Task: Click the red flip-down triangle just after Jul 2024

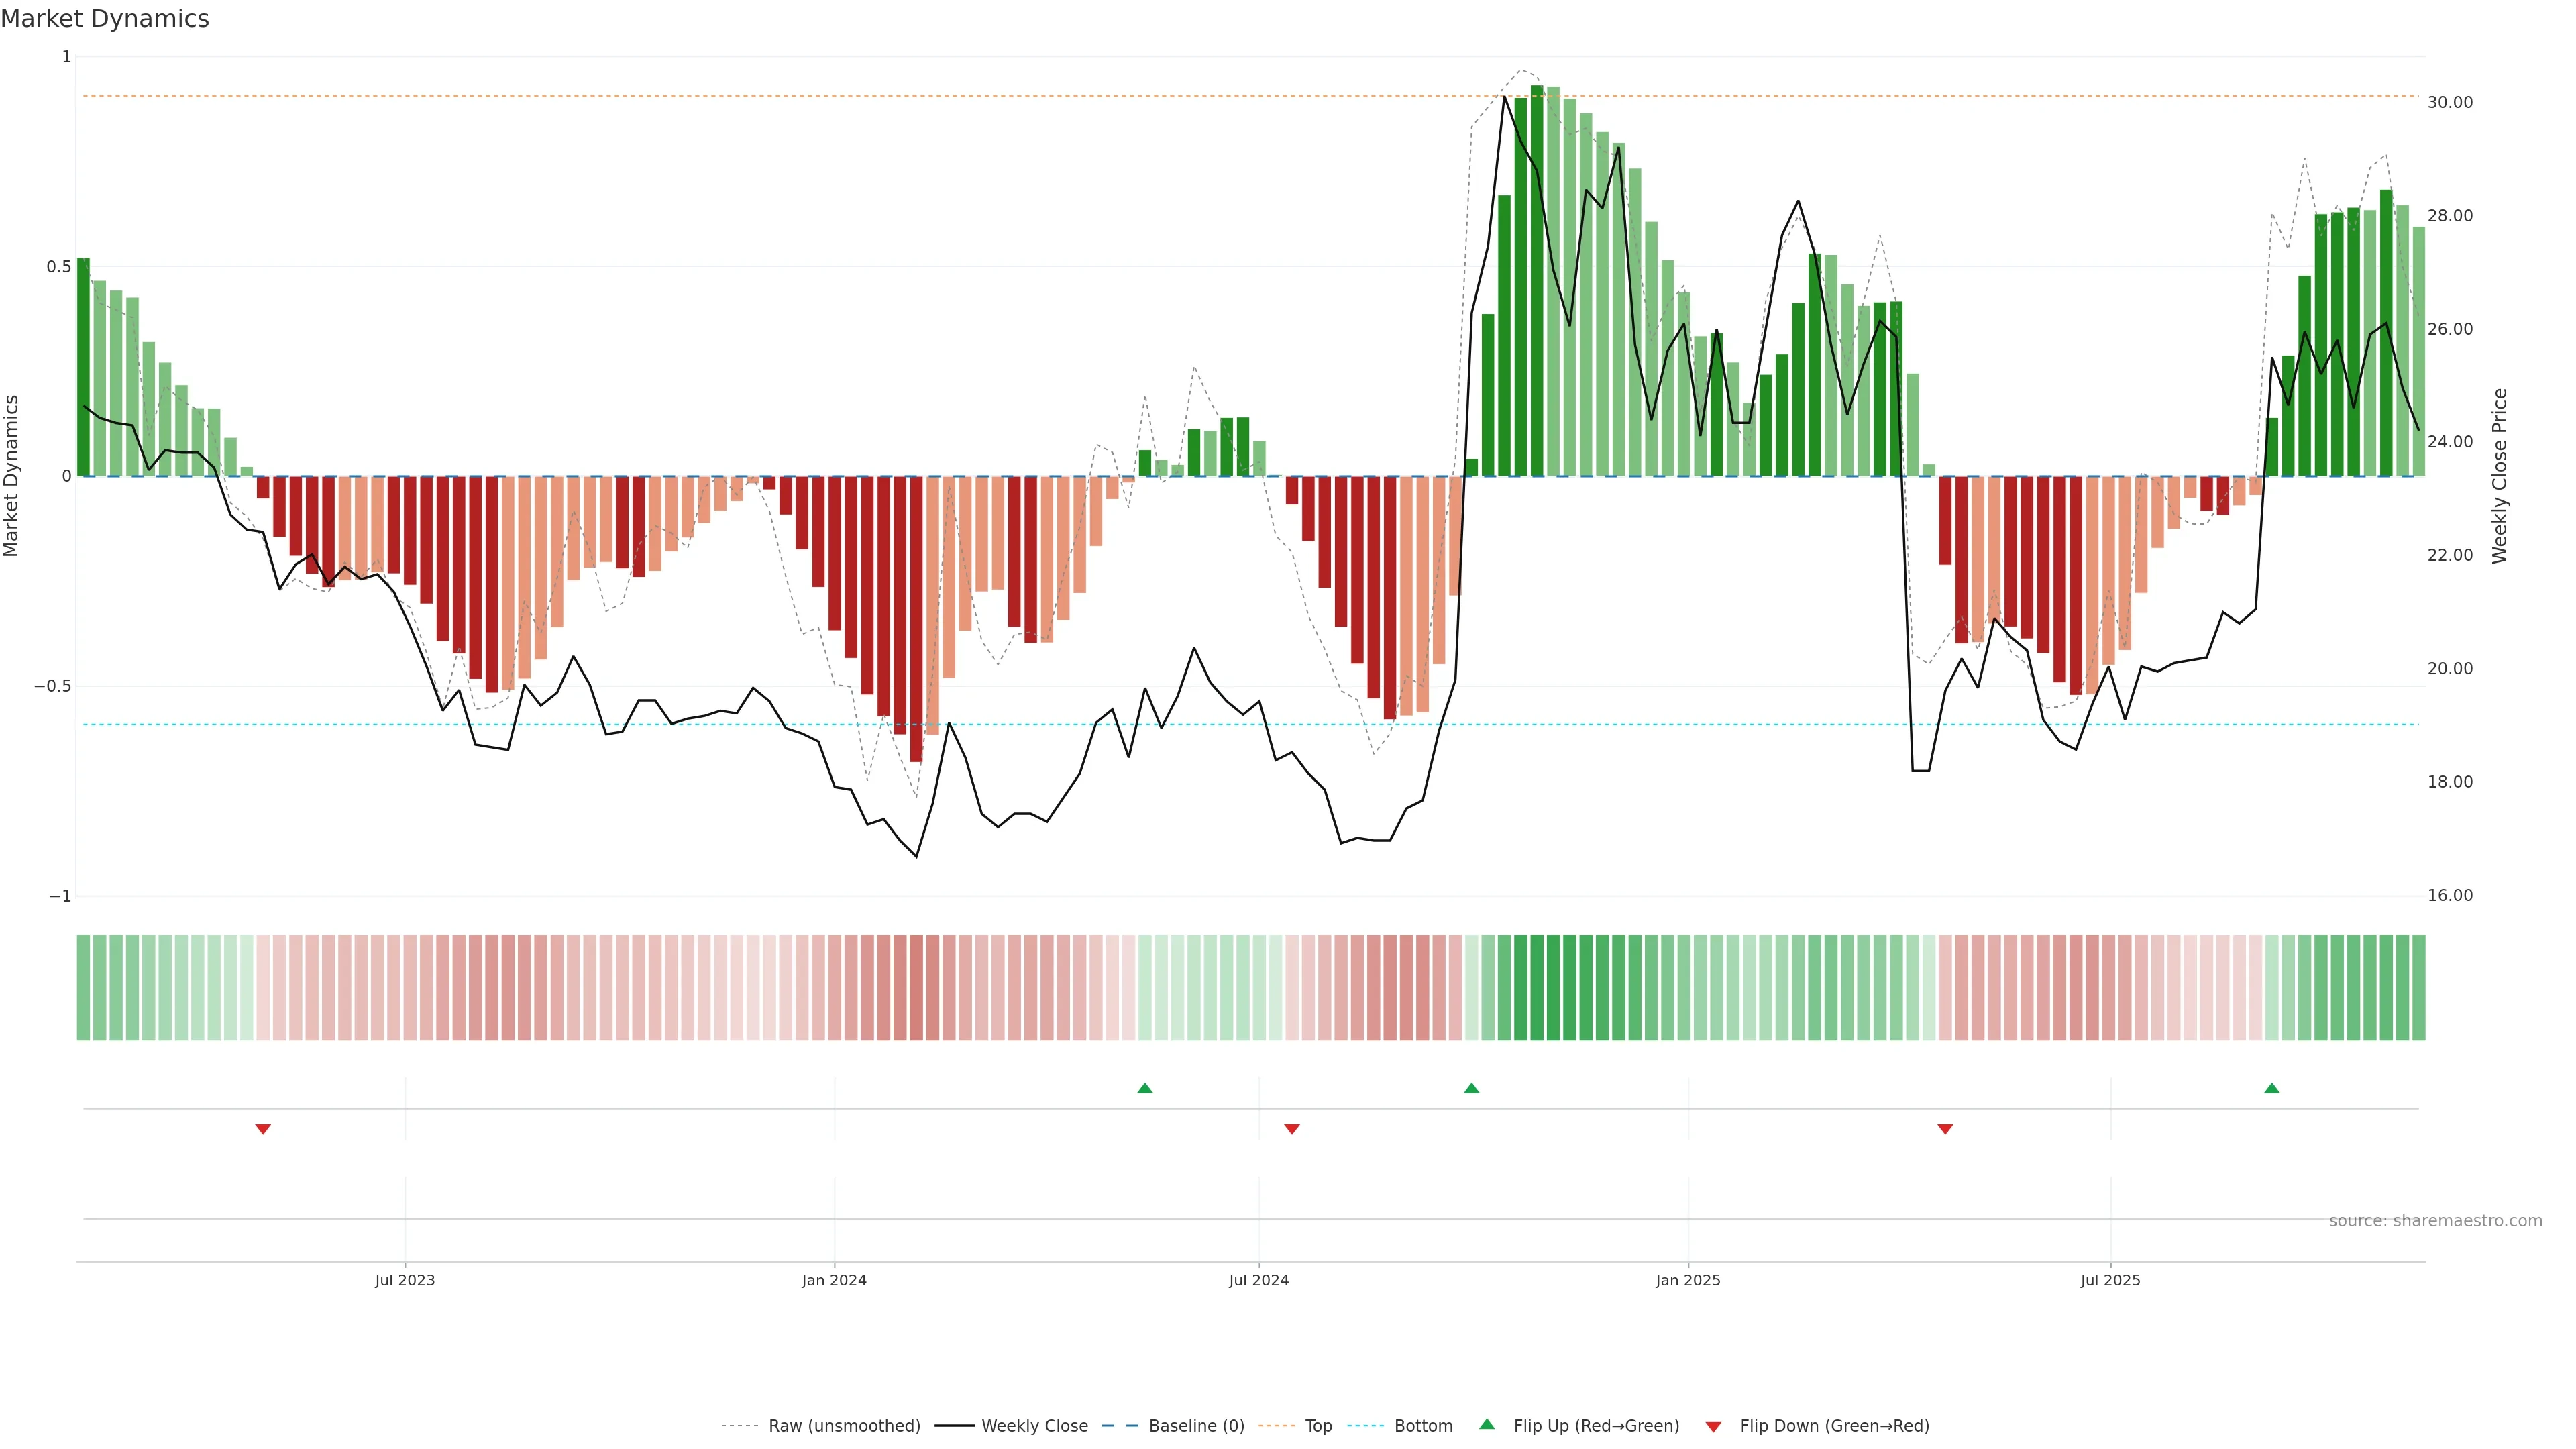Action: [1291, 1129]
